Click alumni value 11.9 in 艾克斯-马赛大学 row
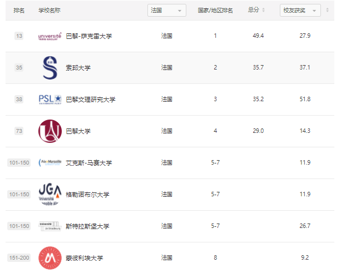The image size is (341, 273). click(x=305, y=162)
